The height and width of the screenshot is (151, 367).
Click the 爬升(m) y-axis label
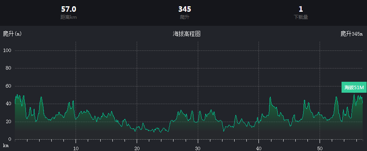point(12,34)
